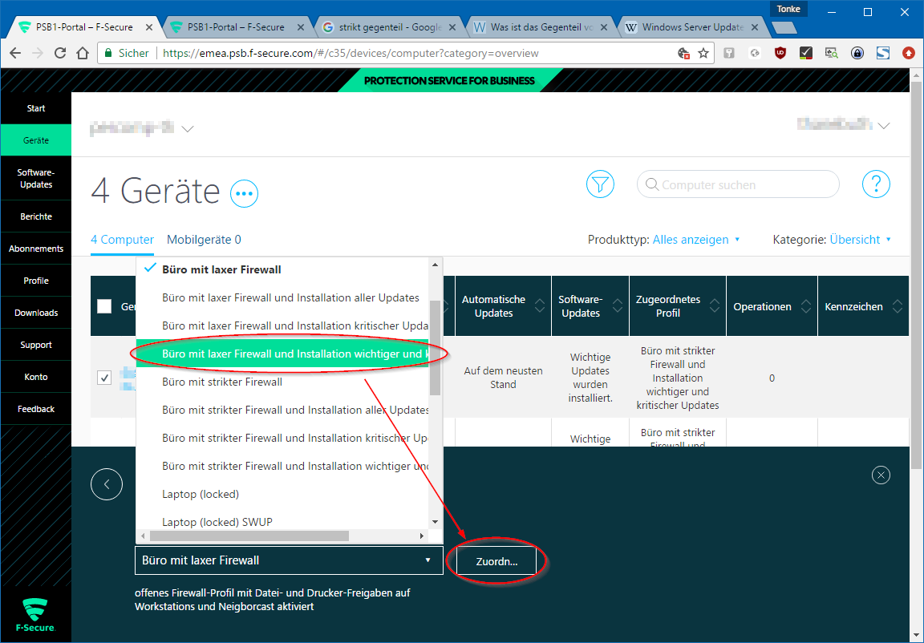Screen dimensions: 924x643
Task: Click the browser address bar URL
Action: click(351, 53)
